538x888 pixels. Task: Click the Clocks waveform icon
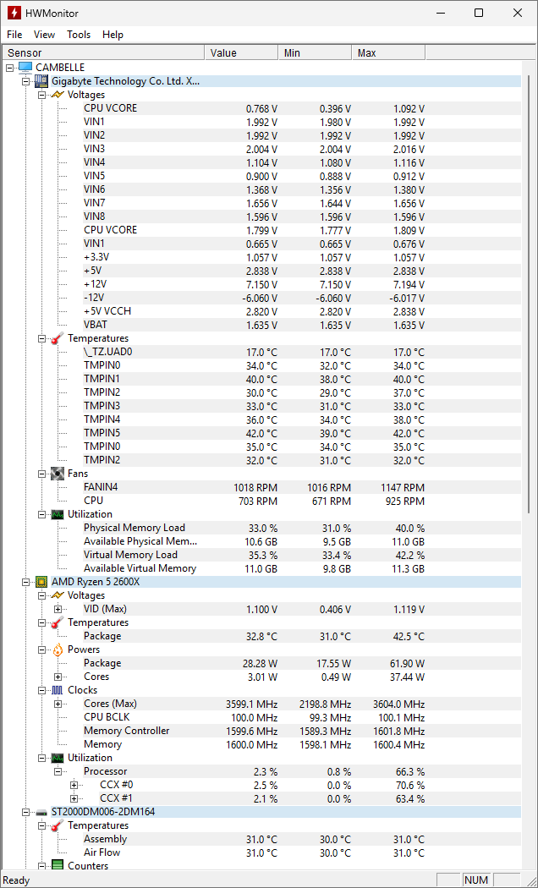coord(58,690)
